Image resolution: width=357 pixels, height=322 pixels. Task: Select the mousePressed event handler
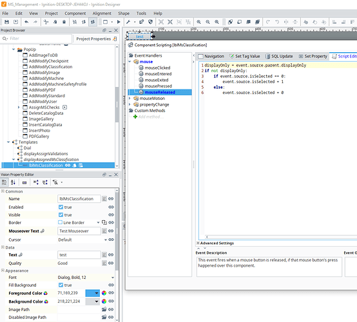(x=159, y=86)
